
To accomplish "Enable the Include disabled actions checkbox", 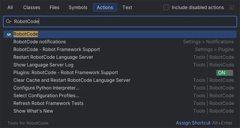I will [166, 7].
